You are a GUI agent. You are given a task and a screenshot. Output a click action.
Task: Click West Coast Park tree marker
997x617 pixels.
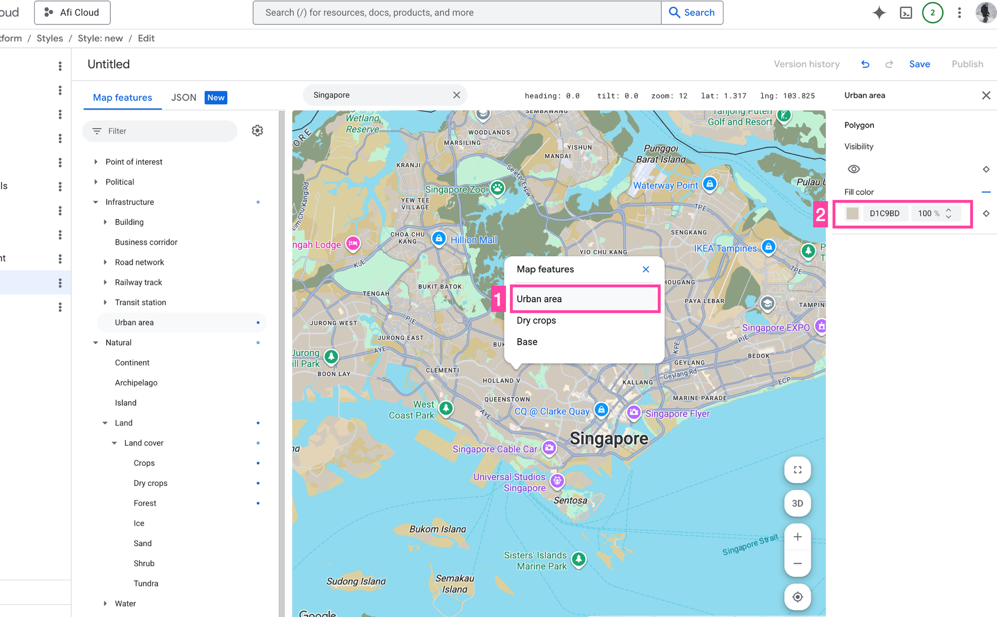pyautogui.click(x=446, y=409)
